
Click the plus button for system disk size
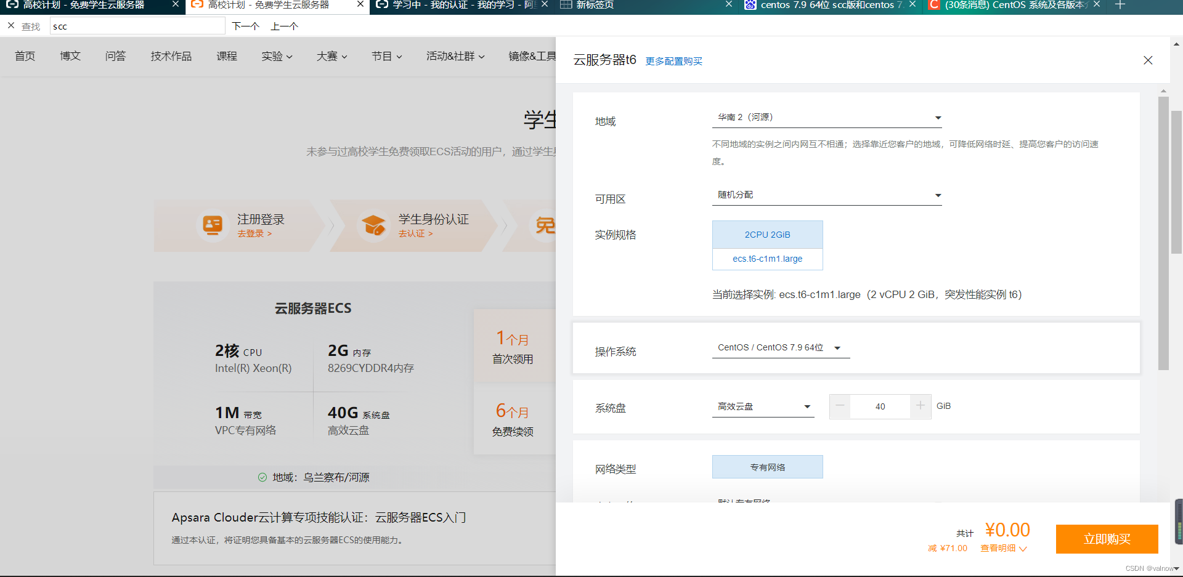point(920,406)
